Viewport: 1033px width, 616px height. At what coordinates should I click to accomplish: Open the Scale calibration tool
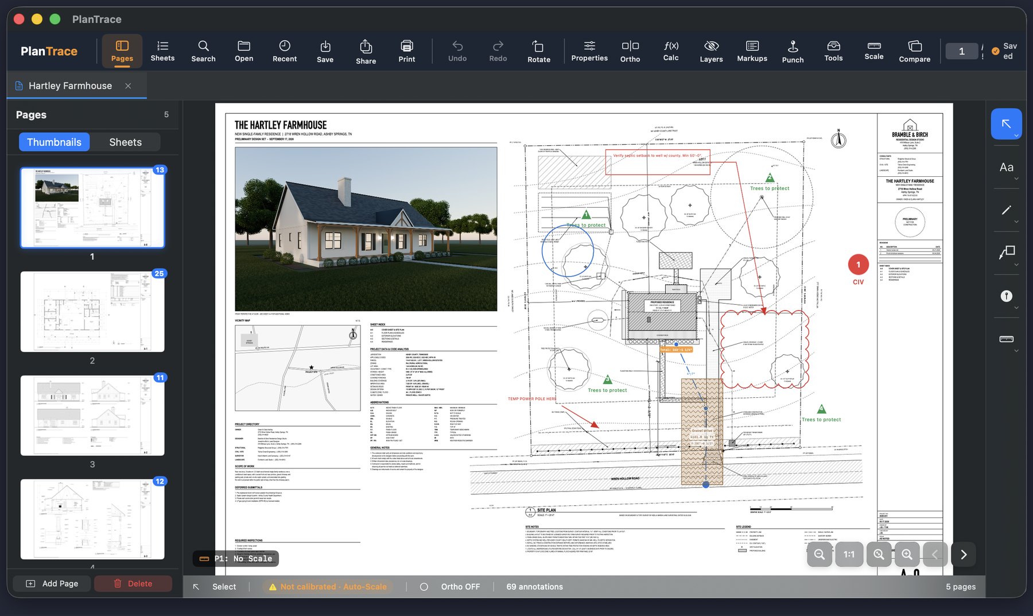click(x=874, y=51)
